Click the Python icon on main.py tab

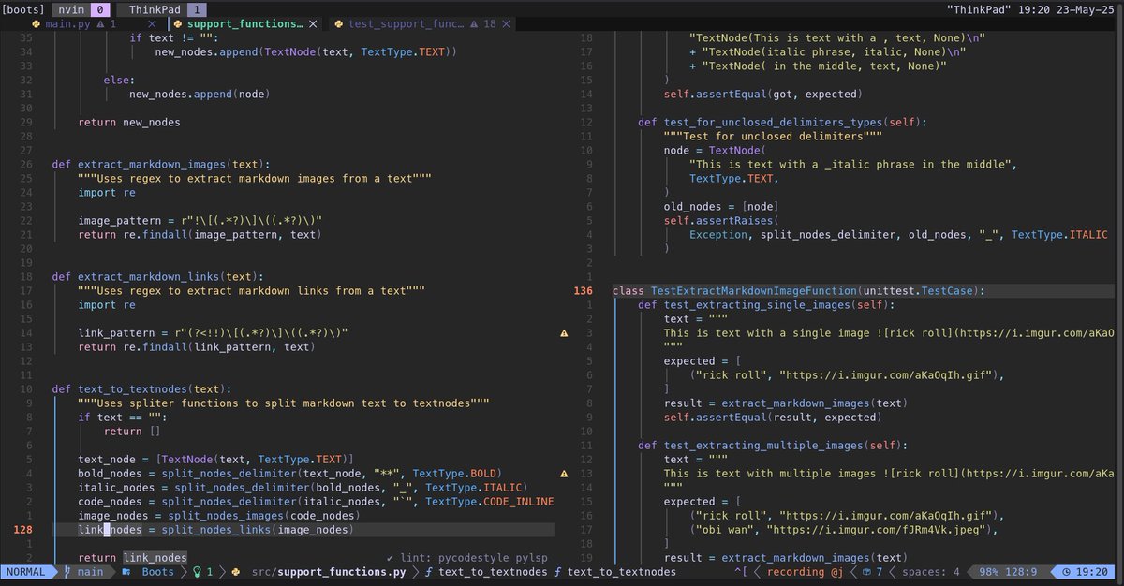coord(37,24)
